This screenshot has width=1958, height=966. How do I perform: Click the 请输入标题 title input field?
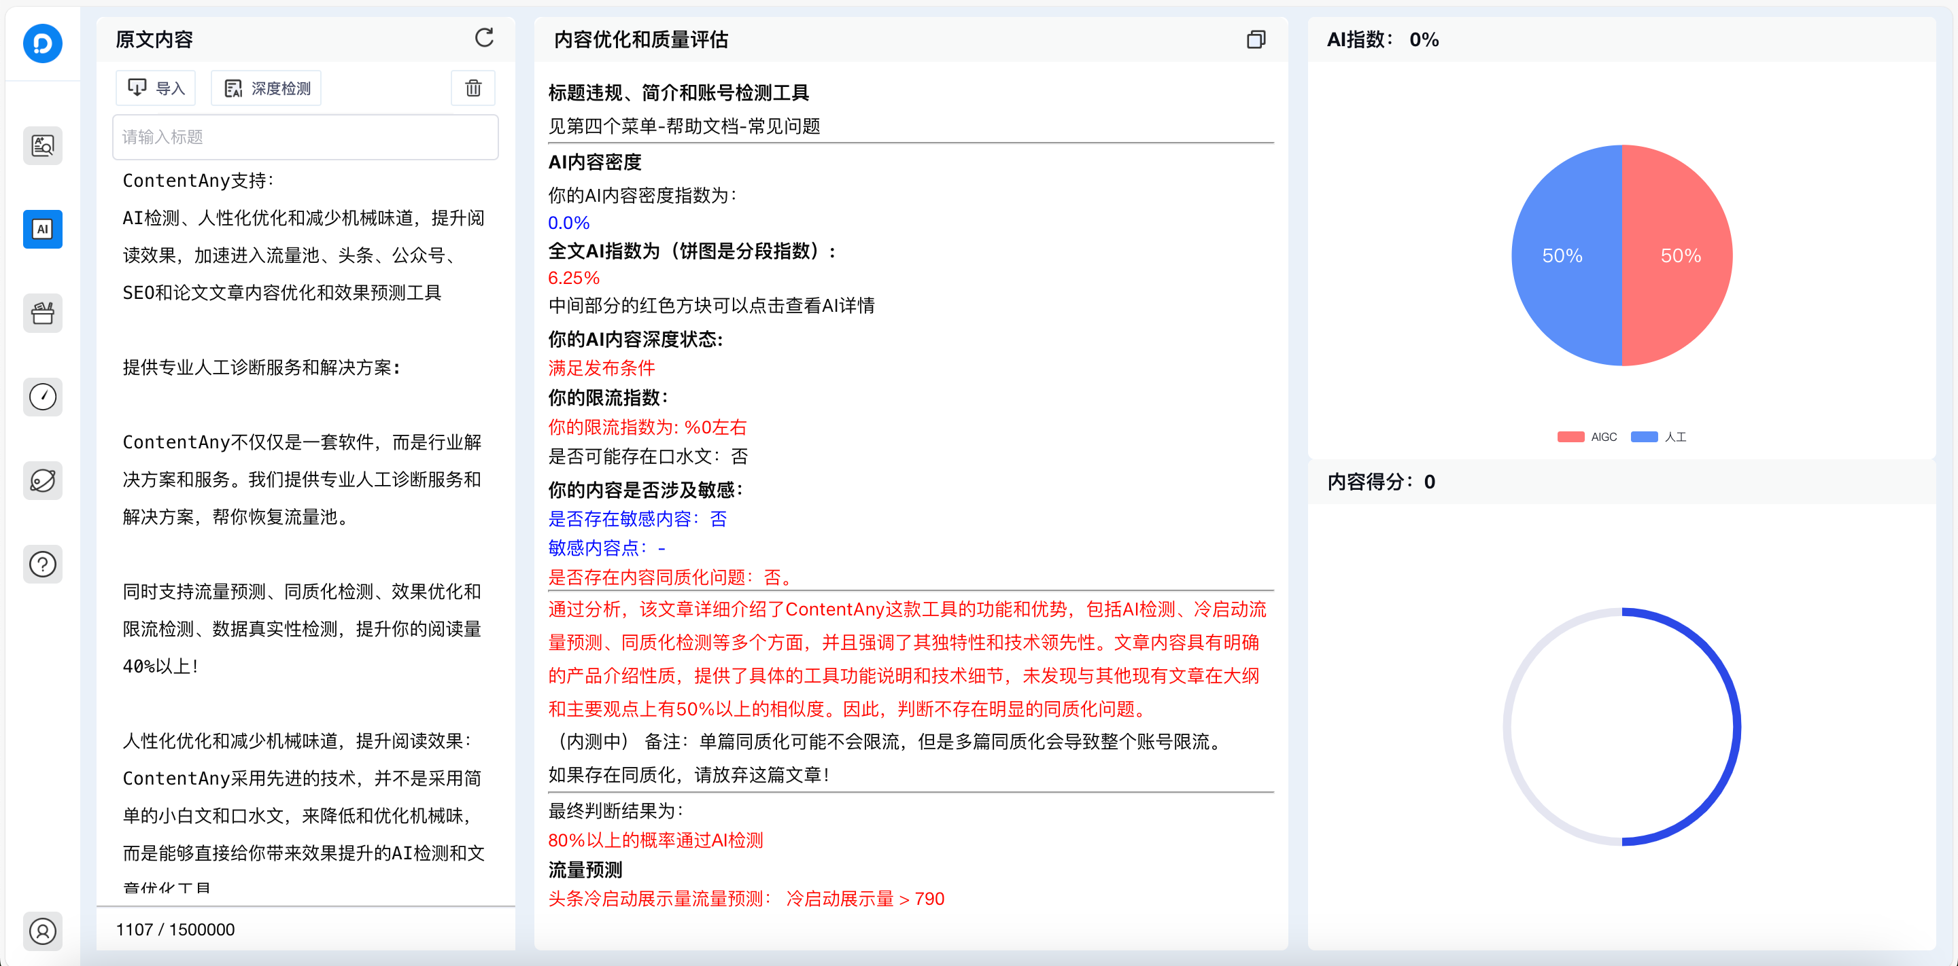pyautogui.click(x=305, y=137)
